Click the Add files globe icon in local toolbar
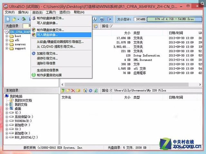The height and width of the screenshot is (154, 206). tap(85, 91)
